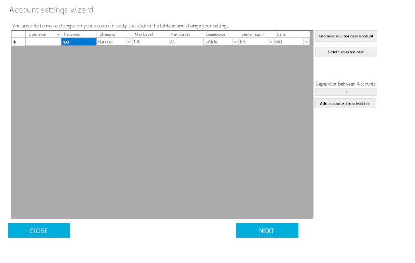Click Delete selected row button
The image size is (415, 263).
[x=346, y=52]
